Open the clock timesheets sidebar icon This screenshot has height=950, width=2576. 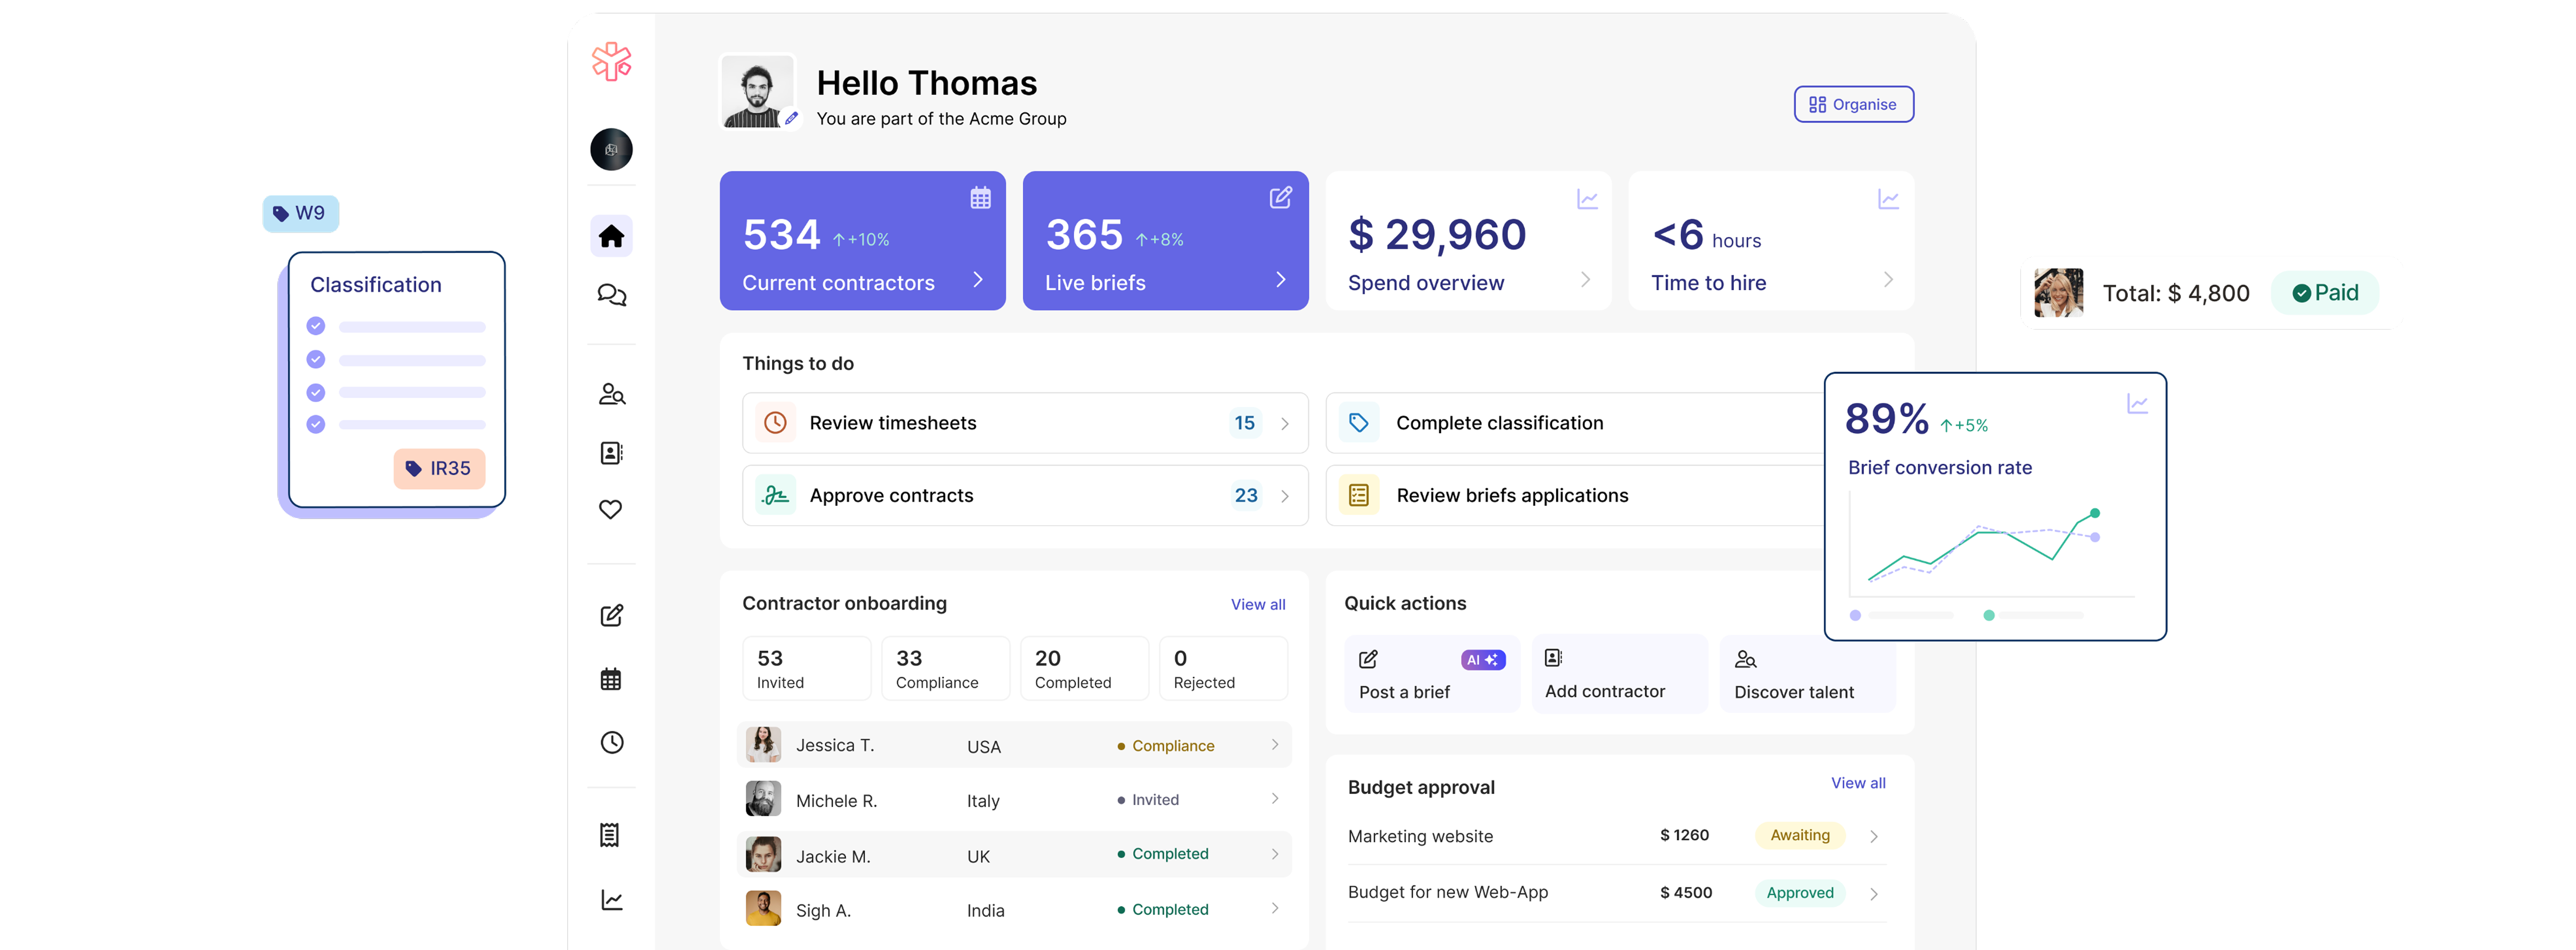pyautogui.click(x=611, y=742)
